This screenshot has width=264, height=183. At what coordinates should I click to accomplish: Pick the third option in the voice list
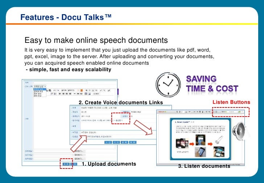click(40, 94)
